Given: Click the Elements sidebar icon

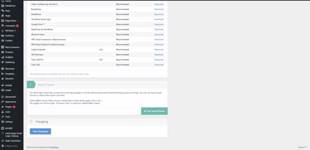Looking at the screenshot, I should click(x=2, y=79).
